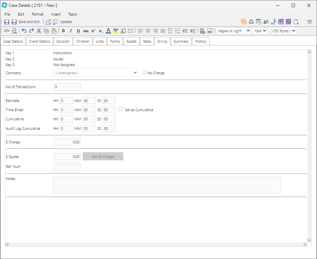This screenshot has height=259, width=317.
Task: Tick the Set as Cumulative checkbox
Action: 121,109
